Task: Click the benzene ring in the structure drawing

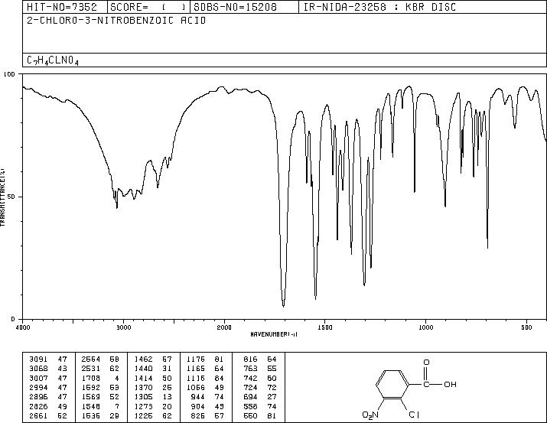Action: [x=392, y=385]
